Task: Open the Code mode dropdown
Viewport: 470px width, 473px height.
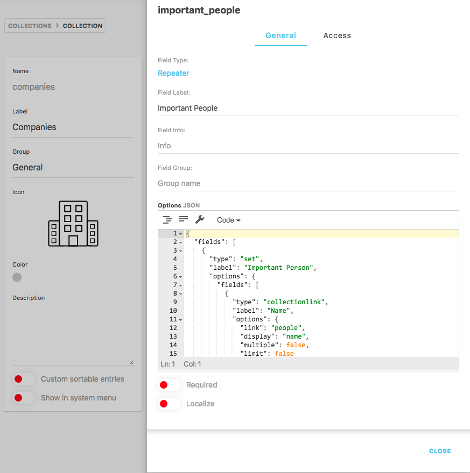Action: (228, 220)
